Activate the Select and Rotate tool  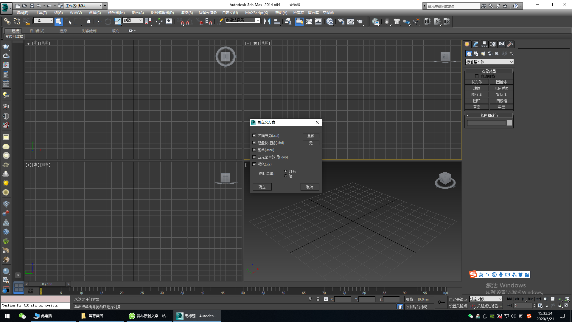pos(108,21)
